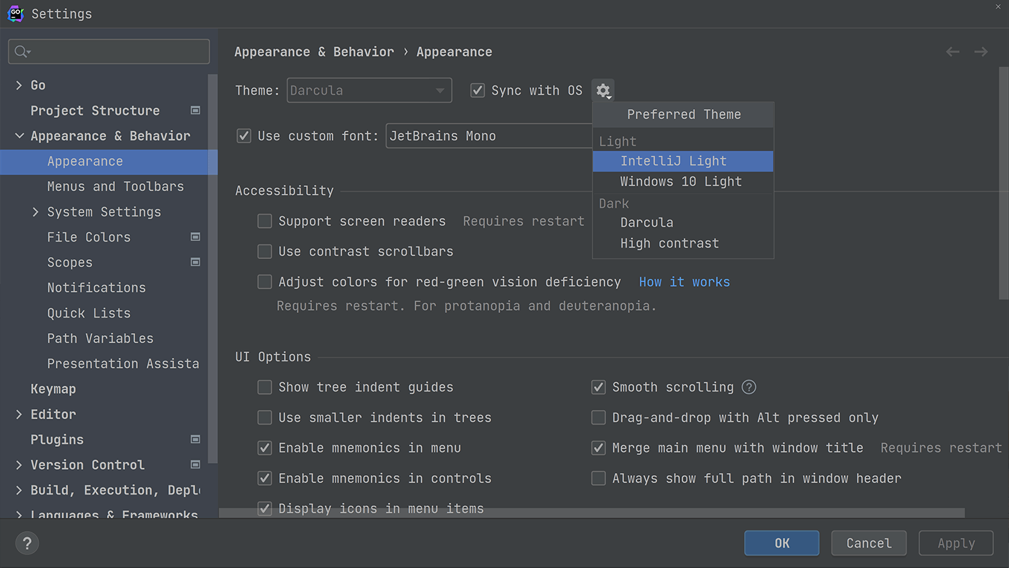Image resolution: width=1009 pixels, height=568 pixels.
Task: Enable Show tree indent guides
Action: point(265,387)
